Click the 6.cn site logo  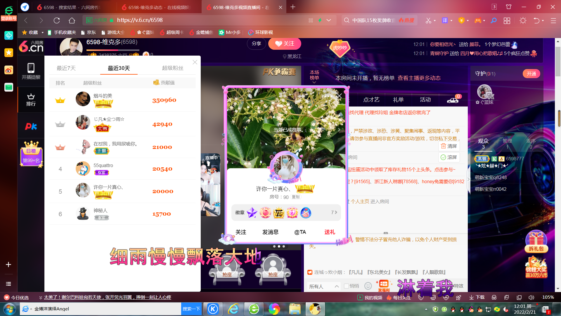[x=31, y=47]
